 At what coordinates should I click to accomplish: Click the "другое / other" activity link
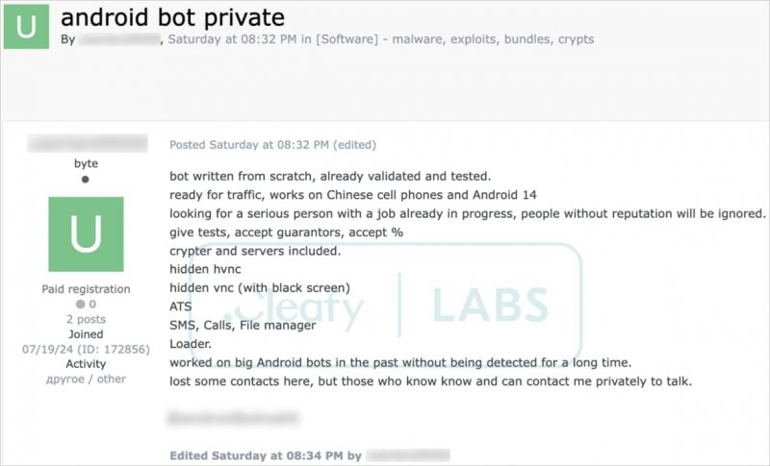point(86,379)
